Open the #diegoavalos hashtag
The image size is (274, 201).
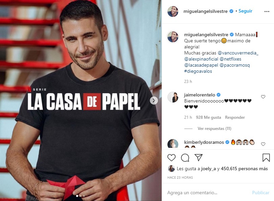pyautogui.click(x=198, y=71)
